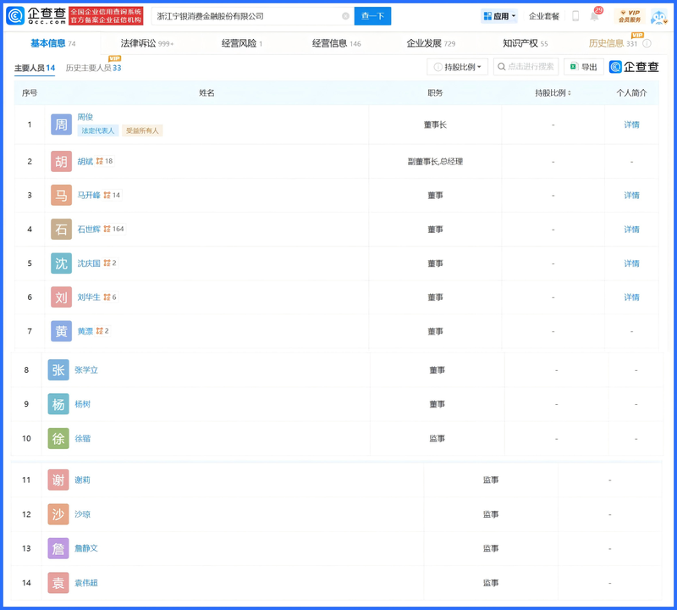
Task: Select the 历史主要人员 33 sub-tab
Action: click(93, 68)
